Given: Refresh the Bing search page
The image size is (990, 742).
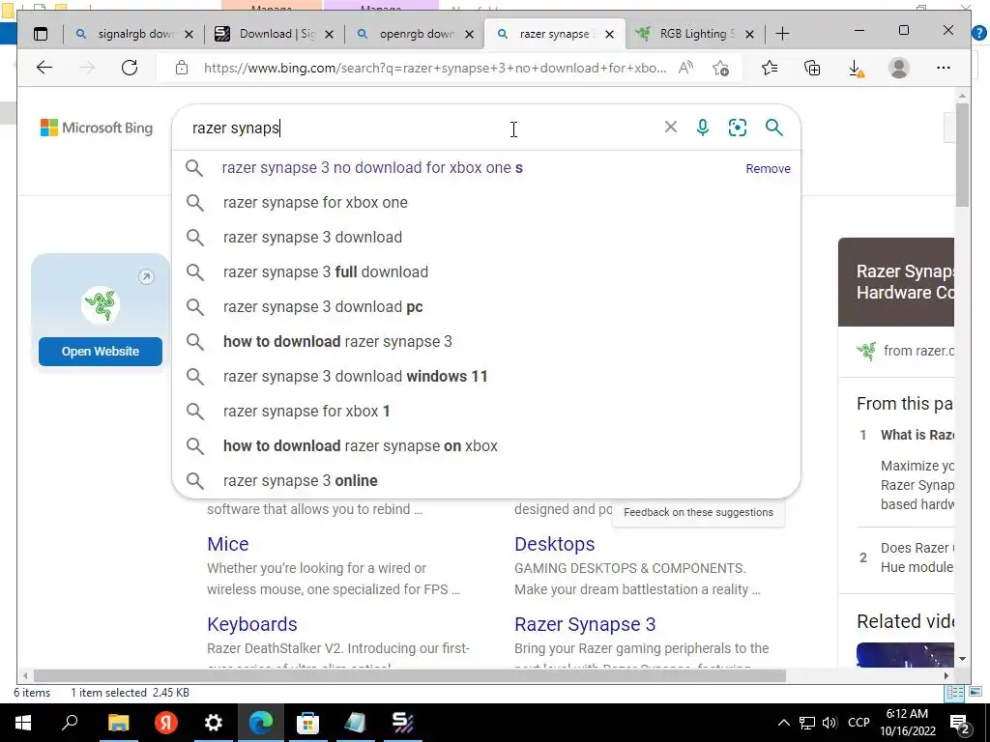Looking at the screenshot, I should (x=130, y=68).
